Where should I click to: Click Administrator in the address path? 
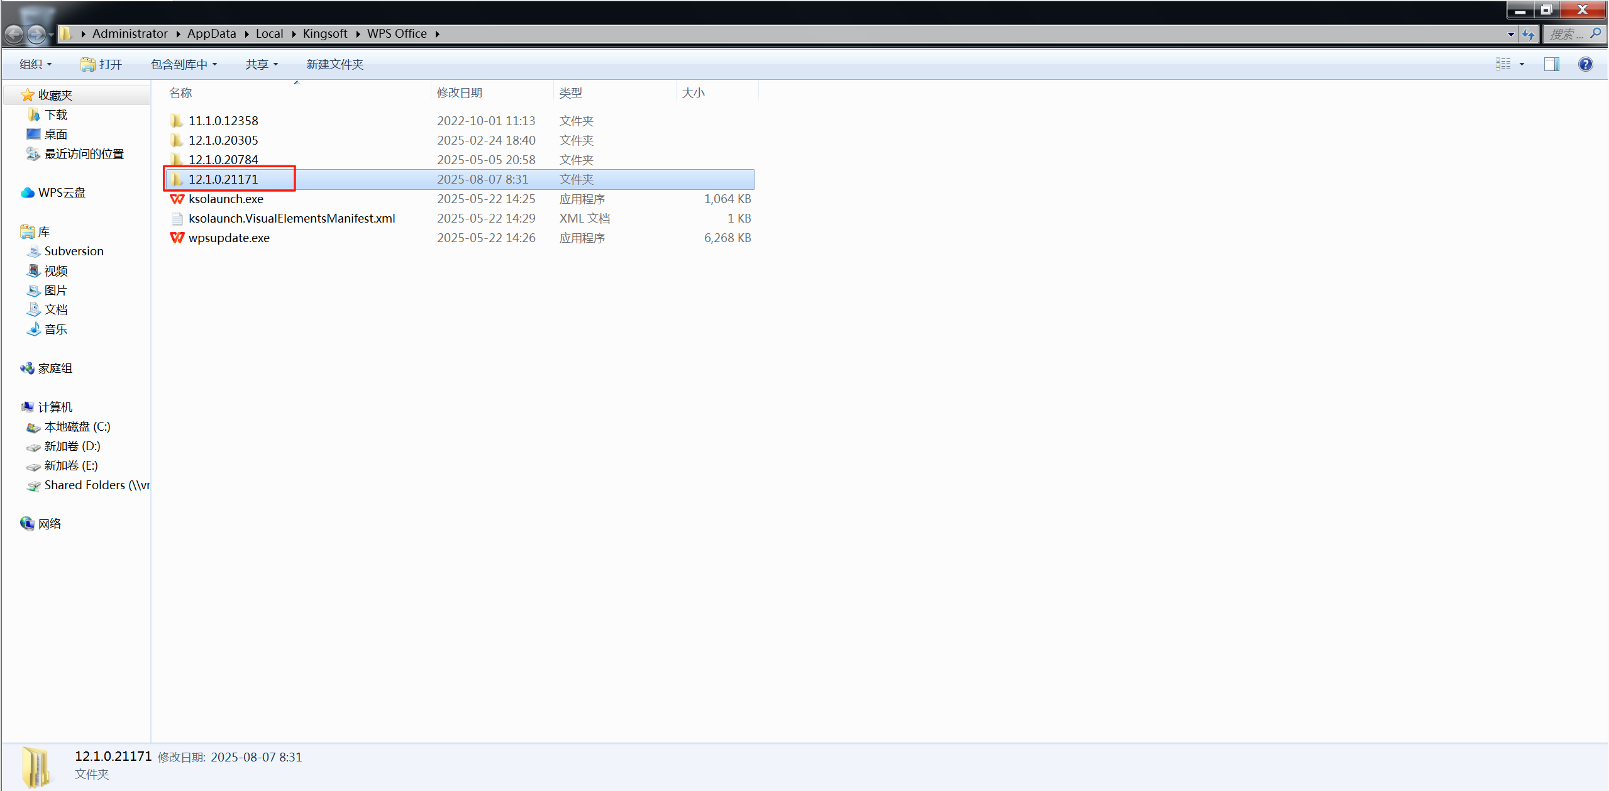pos(130,34)
